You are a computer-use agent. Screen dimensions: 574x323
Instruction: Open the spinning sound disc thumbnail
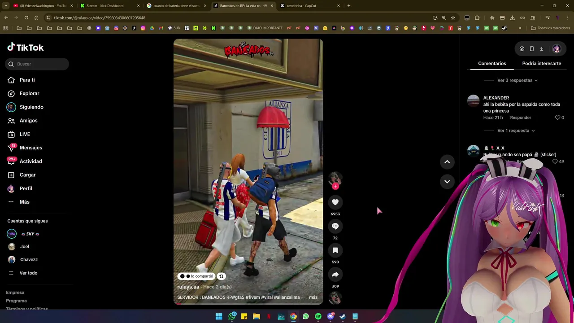(335, 298)
